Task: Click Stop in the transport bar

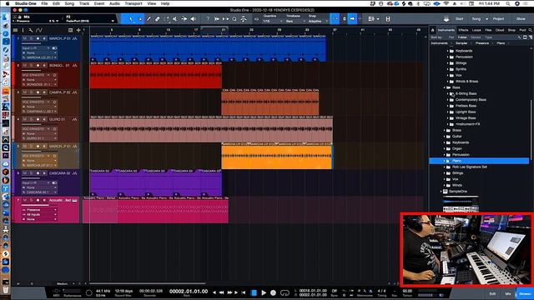Action: [x=254, y=292]
